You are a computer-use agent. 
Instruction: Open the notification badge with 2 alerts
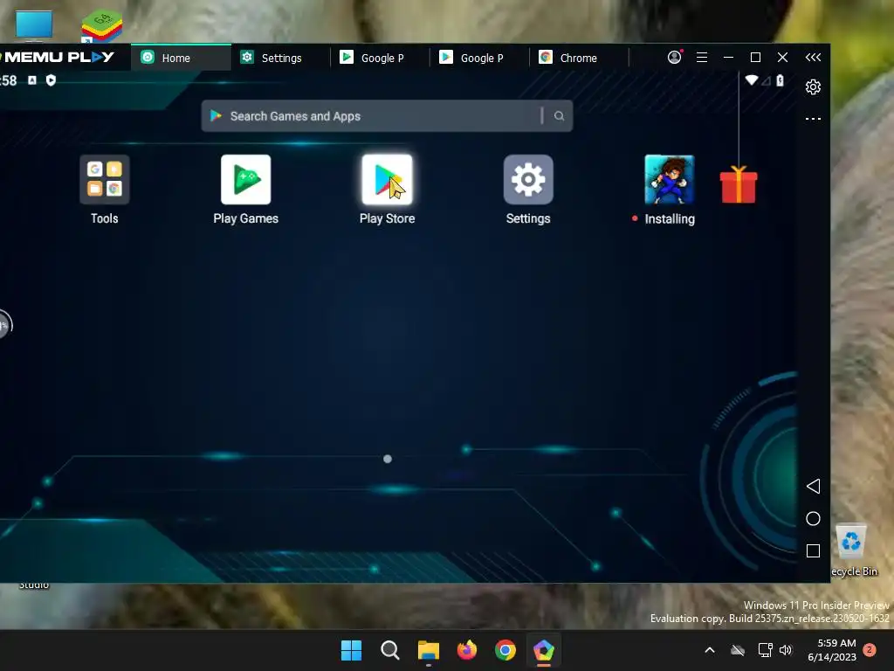point(870,650)
